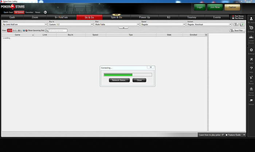The height and width of the screenshot is (152, 255).
Task: Sort by the Type column header
Action: (131, 35)
